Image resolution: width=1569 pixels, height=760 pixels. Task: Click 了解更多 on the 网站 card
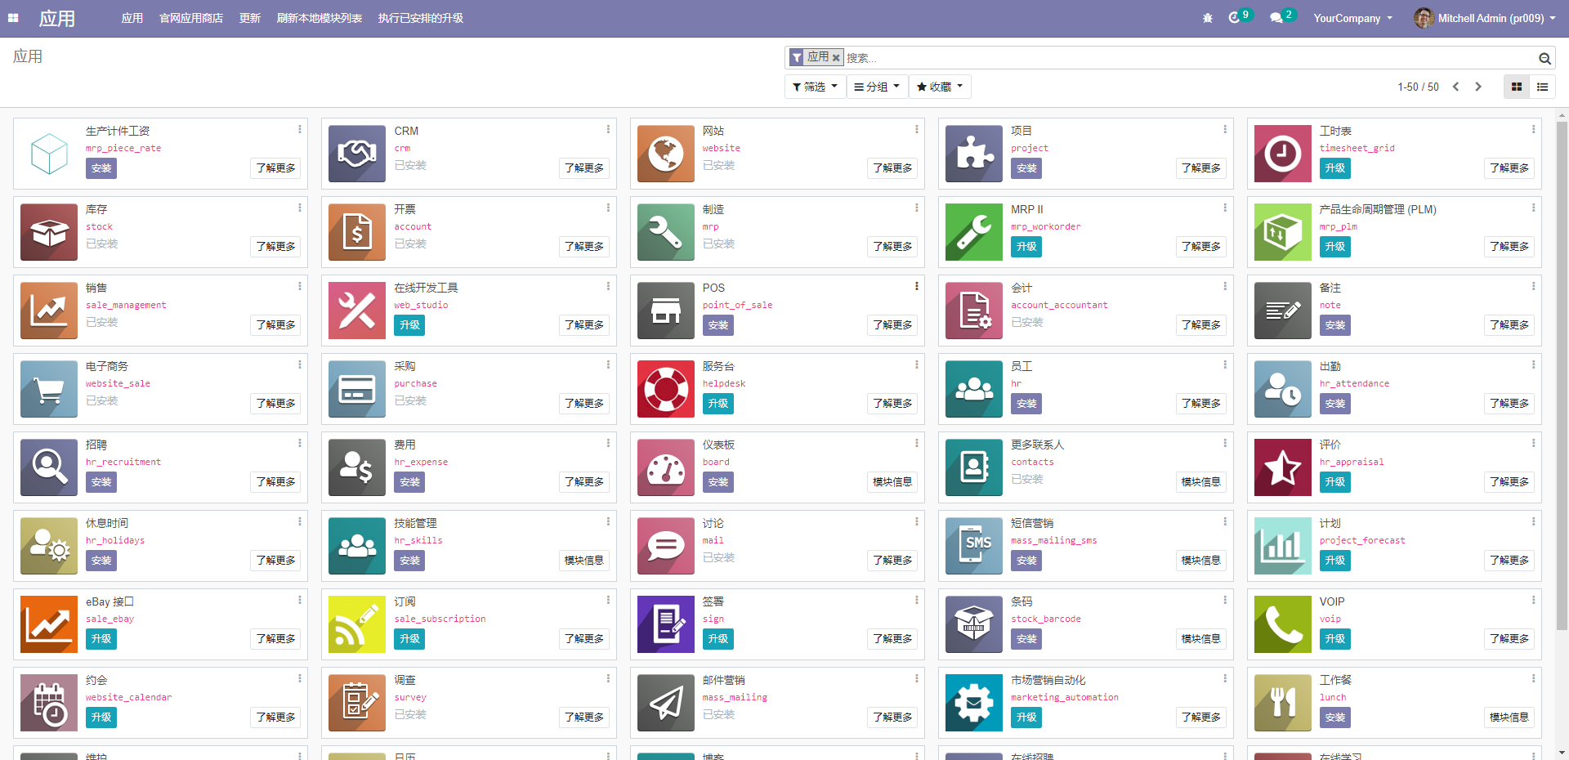(892, 168)
